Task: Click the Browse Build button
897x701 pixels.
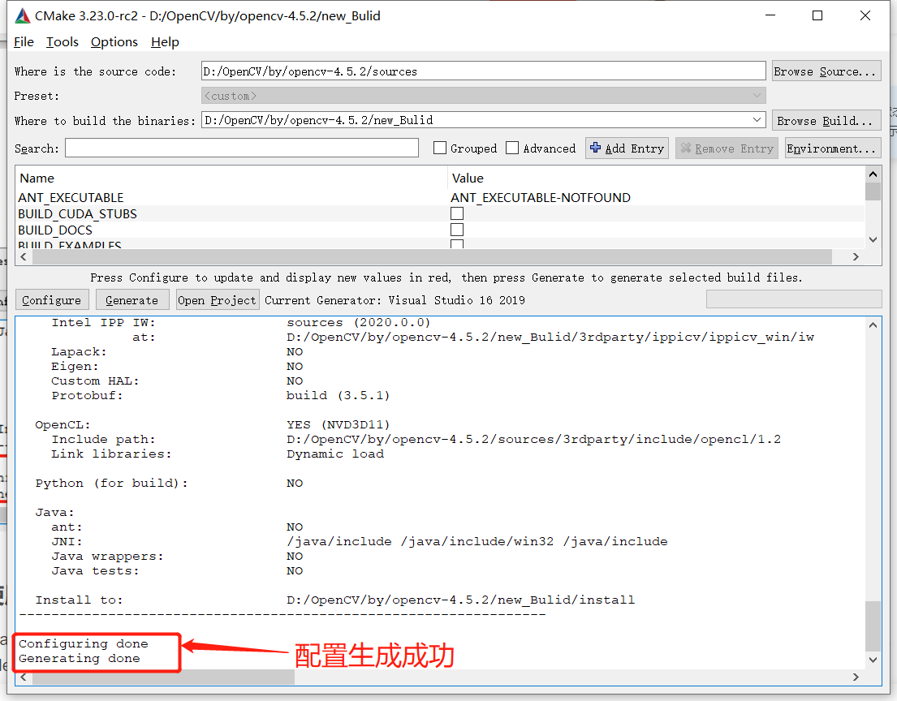Action: point(826,121)
